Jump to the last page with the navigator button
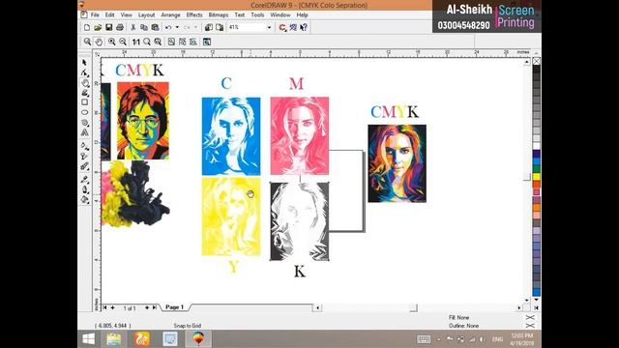This screenshot has width=619, height=348. pos(155,307)
